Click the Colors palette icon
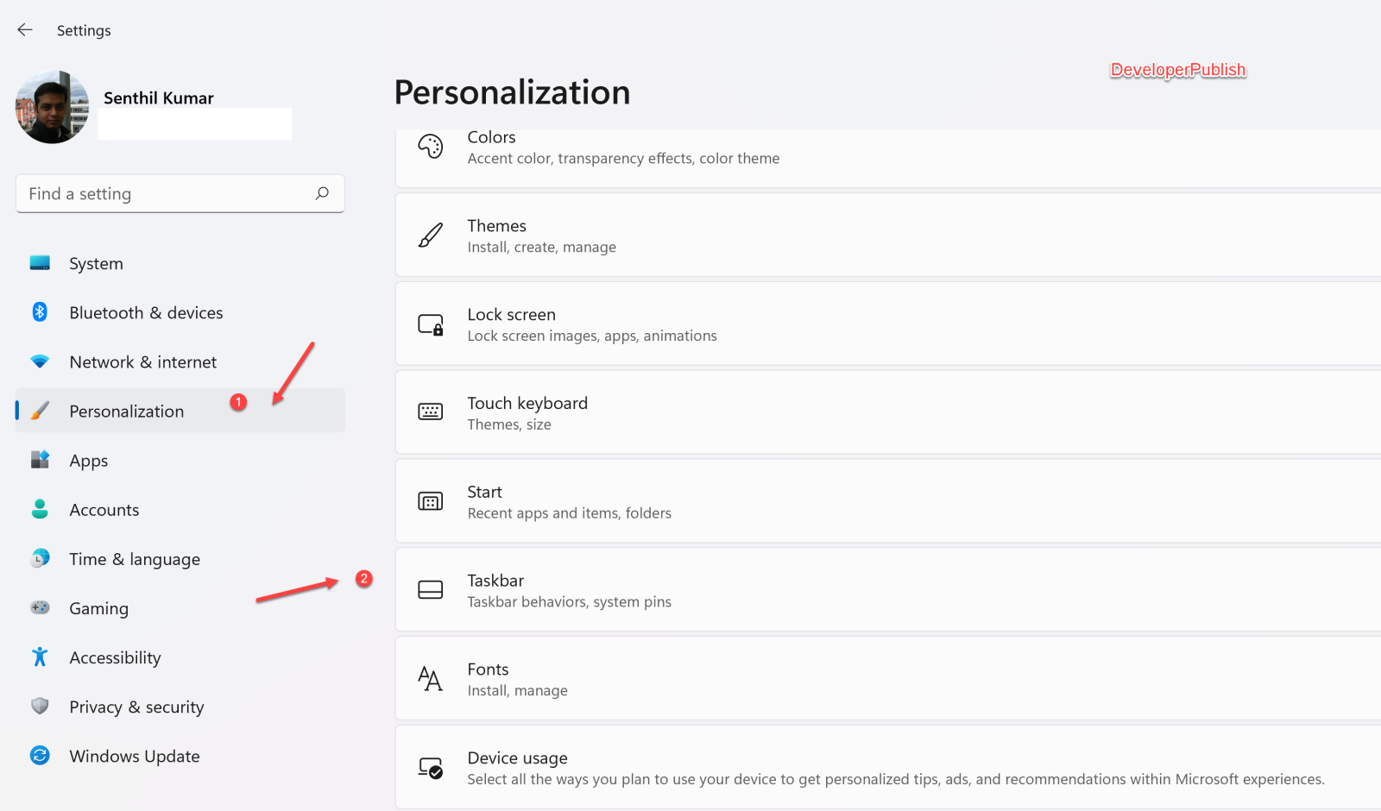Viewport: 1381px width, 811px height. tap(431, 147)
